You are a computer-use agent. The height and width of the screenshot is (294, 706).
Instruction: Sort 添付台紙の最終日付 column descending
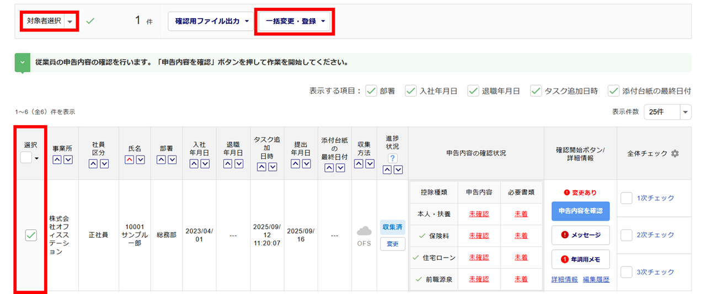coord(340,167)
